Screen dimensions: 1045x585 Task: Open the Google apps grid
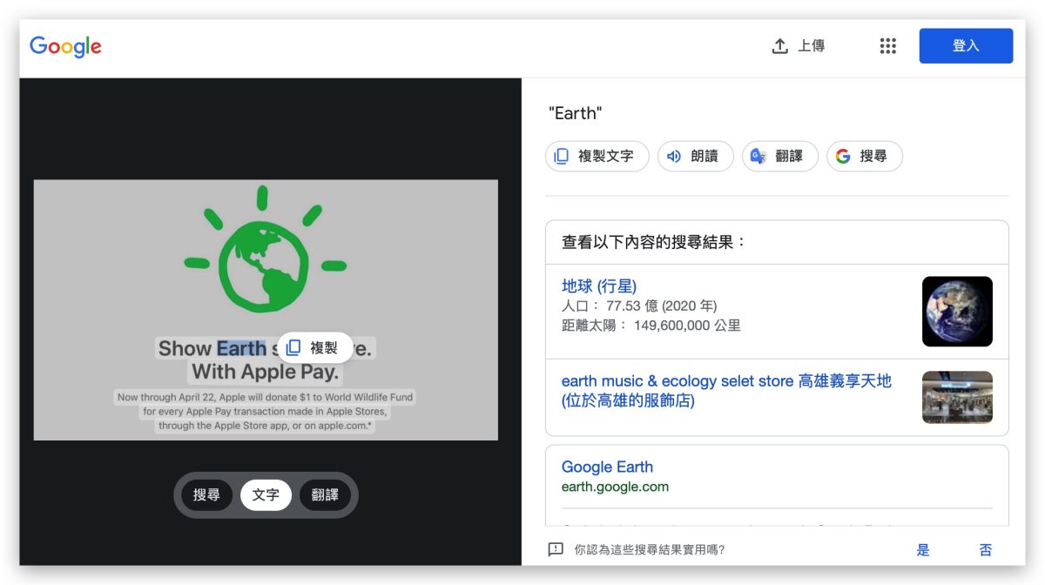pos(887,46)
